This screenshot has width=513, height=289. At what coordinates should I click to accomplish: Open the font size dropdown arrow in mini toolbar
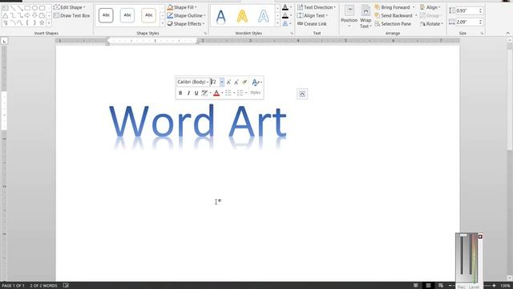[222, 82]
